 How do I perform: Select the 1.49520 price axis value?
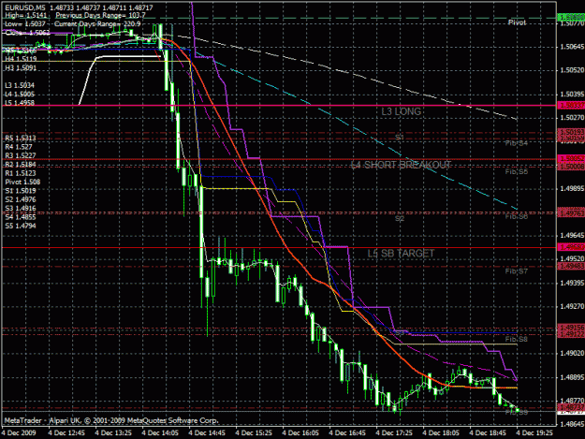click(572, 259)
